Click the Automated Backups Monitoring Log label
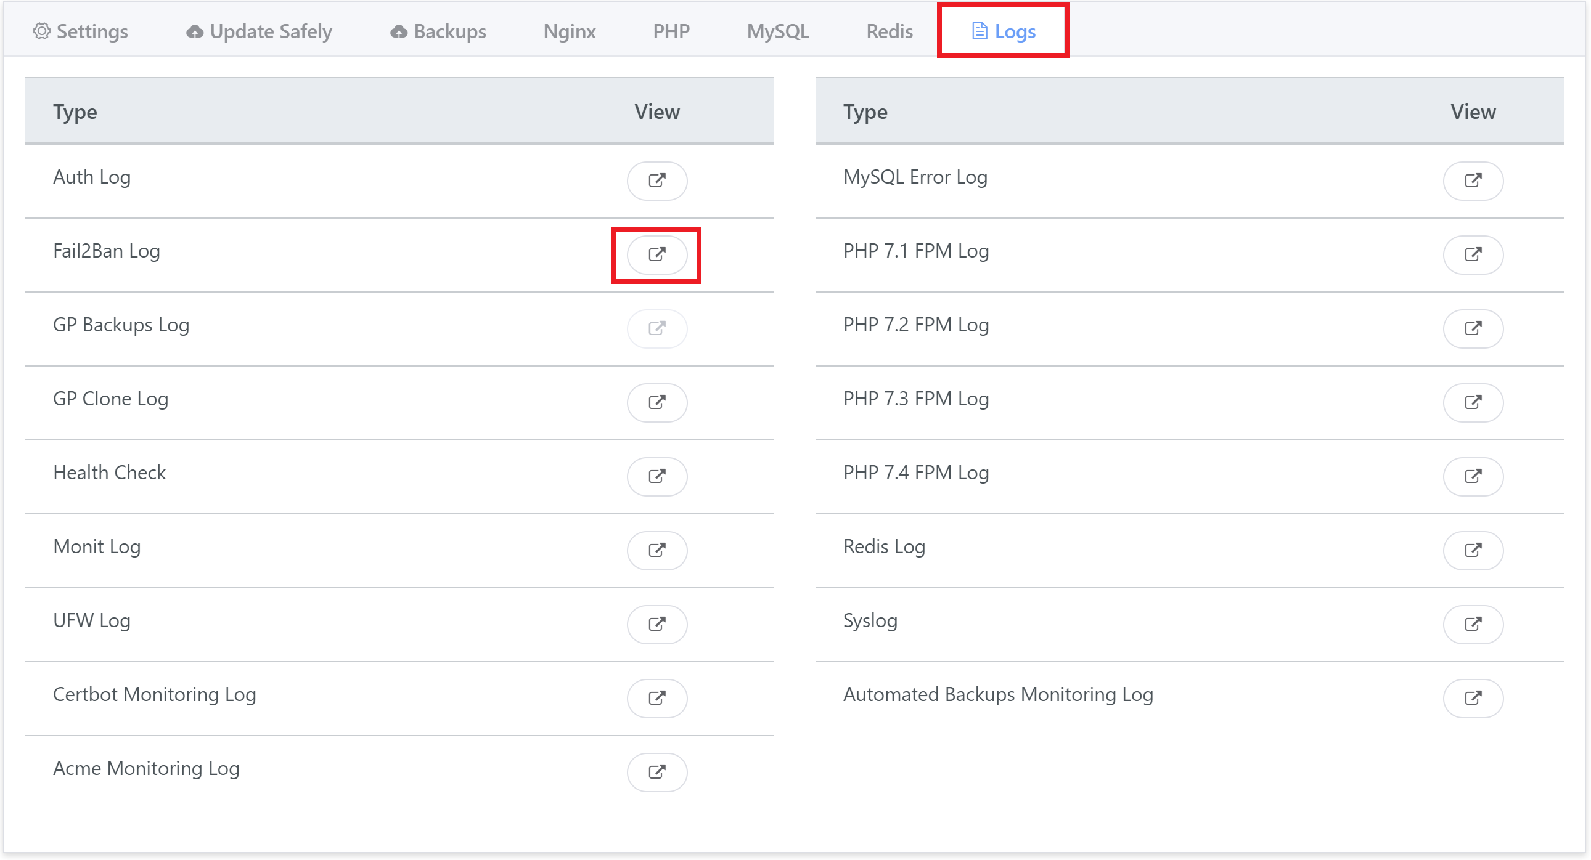This screenshot has height=860, width=1591. point(998,695)
